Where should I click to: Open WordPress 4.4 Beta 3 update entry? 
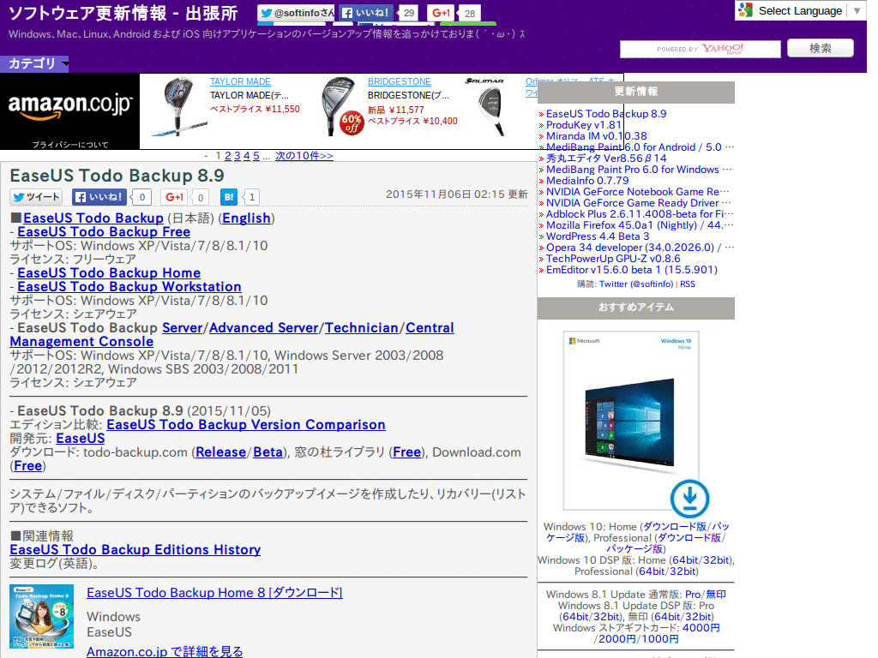pyautogui.click(x=598, y=236)
